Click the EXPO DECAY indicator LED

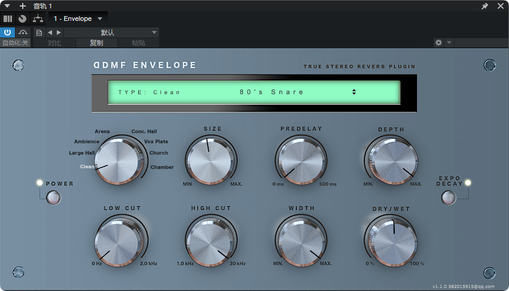[468, 183]
